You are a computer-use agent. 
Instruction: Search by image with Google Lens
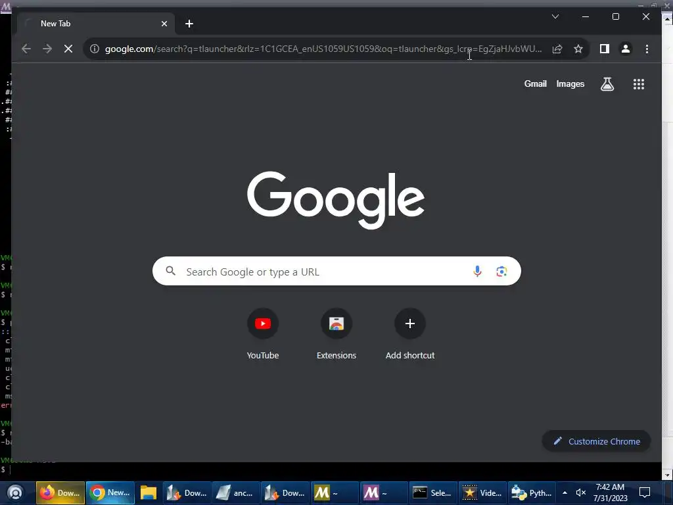tap(501, 272)
